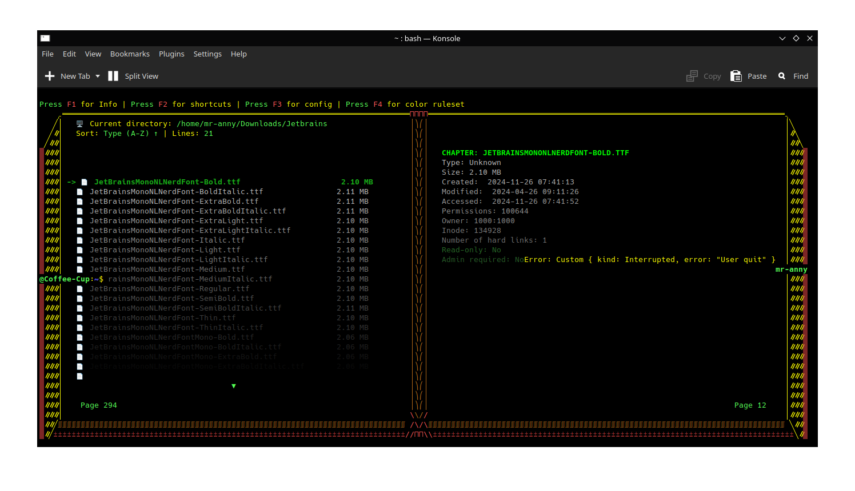Click file icon of JetBrainsMonoNLNerdFont-Bold.ttf
This screenshot has width=855, height=491.
84,182
